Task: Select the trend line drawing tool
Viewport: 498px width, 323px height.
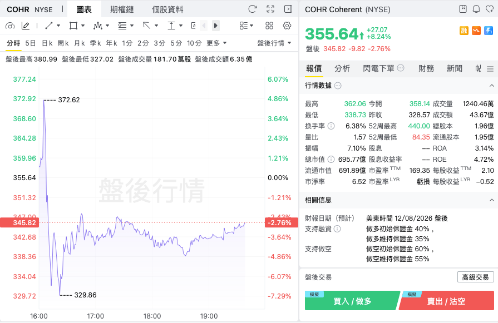Action: (49, 26)
